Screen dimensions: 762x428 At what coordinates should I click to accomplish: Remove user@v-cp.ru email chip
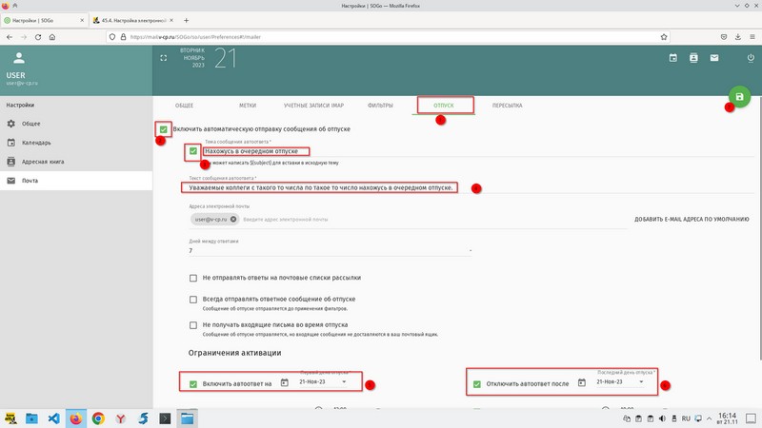(233, 220)
